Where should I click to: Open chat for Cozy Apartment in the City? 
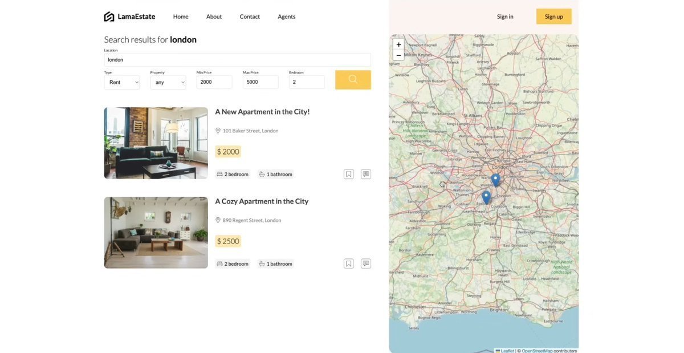pos(366,263)
